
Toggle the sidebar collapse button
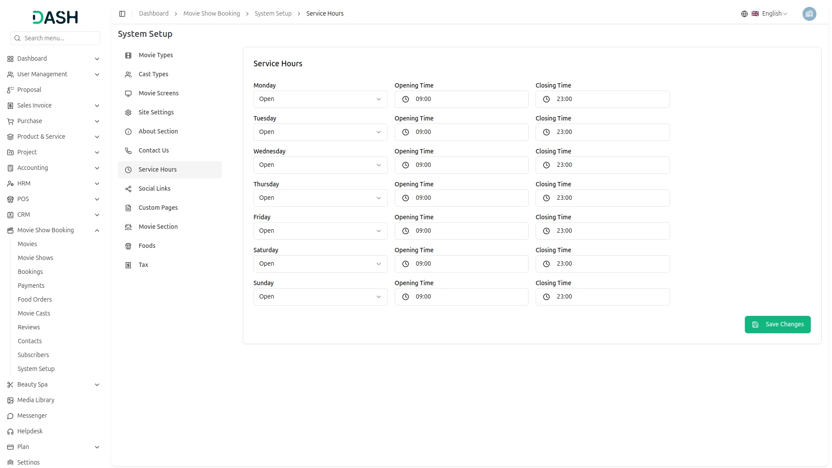pos(122,13)
